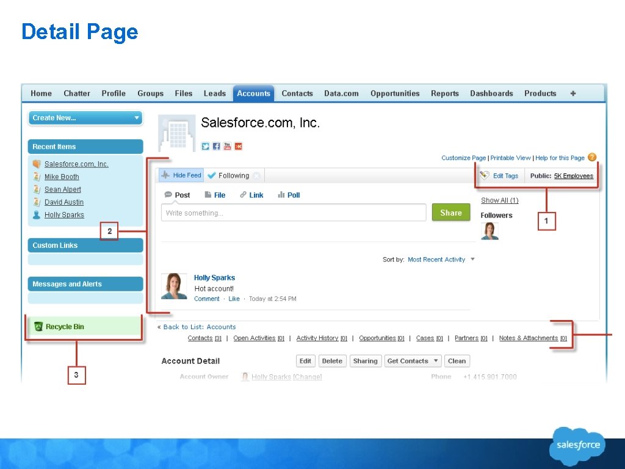Click the user icon beside Holly Sparks
The image size is (625, 469).
click(37, 215)
